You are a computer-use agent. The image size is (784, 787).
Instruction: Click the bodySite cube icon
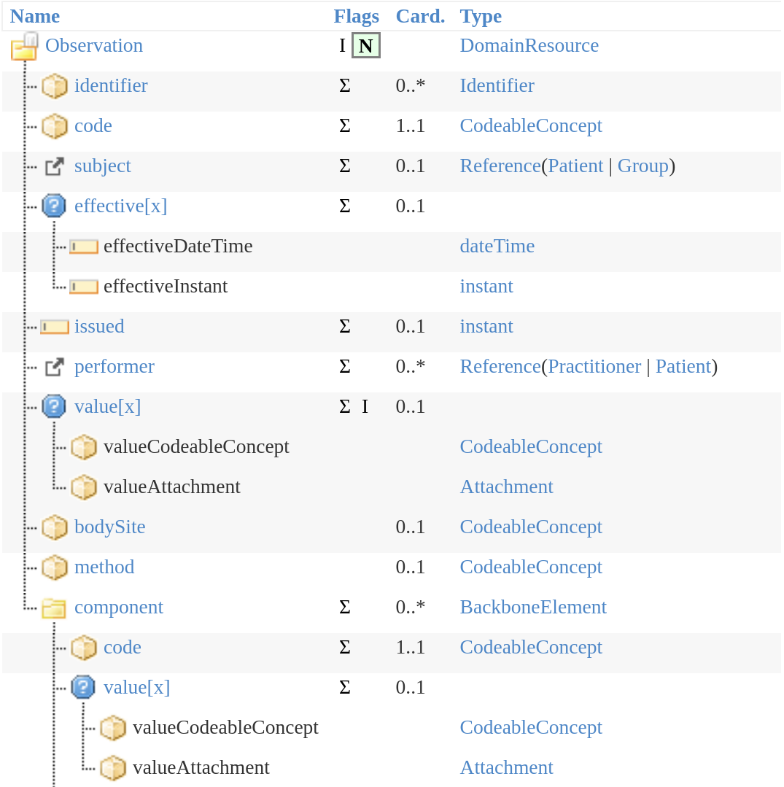55,527
